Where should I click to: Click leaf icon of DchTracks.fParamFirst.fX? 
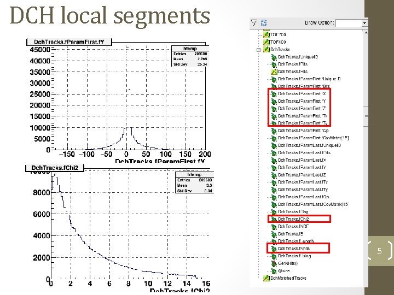(x=274, y=94)
